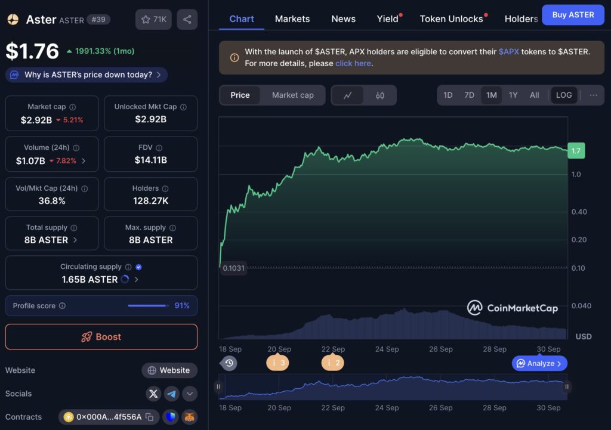Image resolution: width=611 pixels, height=430 pixels.
Task: Copy the contract address icon
Action: click(x=150, y=417)
